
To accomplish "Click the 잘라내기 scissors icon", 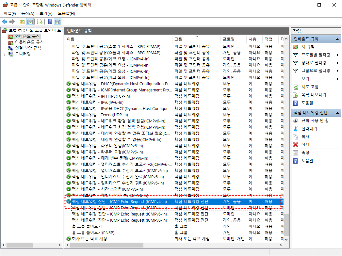I will (296, 129).
